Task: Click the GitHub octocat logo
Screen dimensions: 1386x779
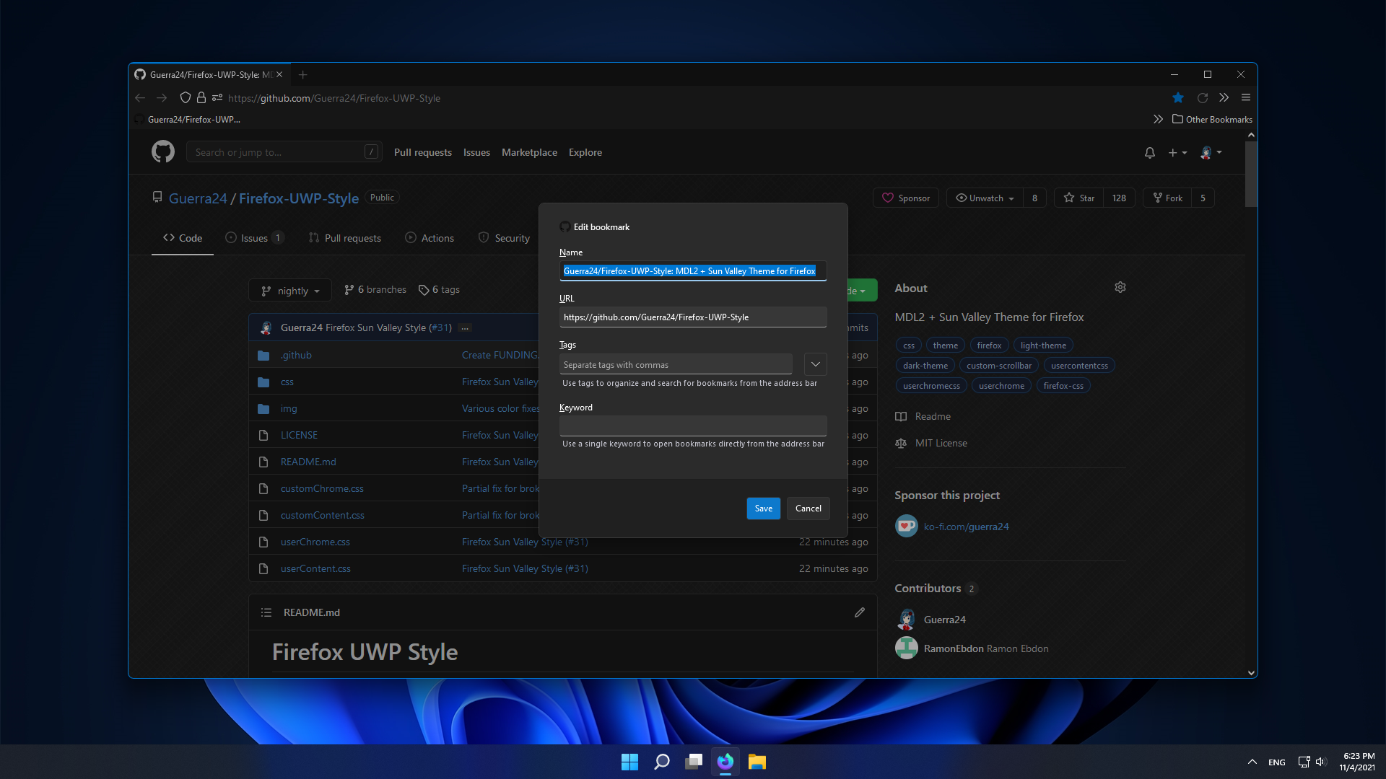Action: pyautogui.click(x=163, y=152)
